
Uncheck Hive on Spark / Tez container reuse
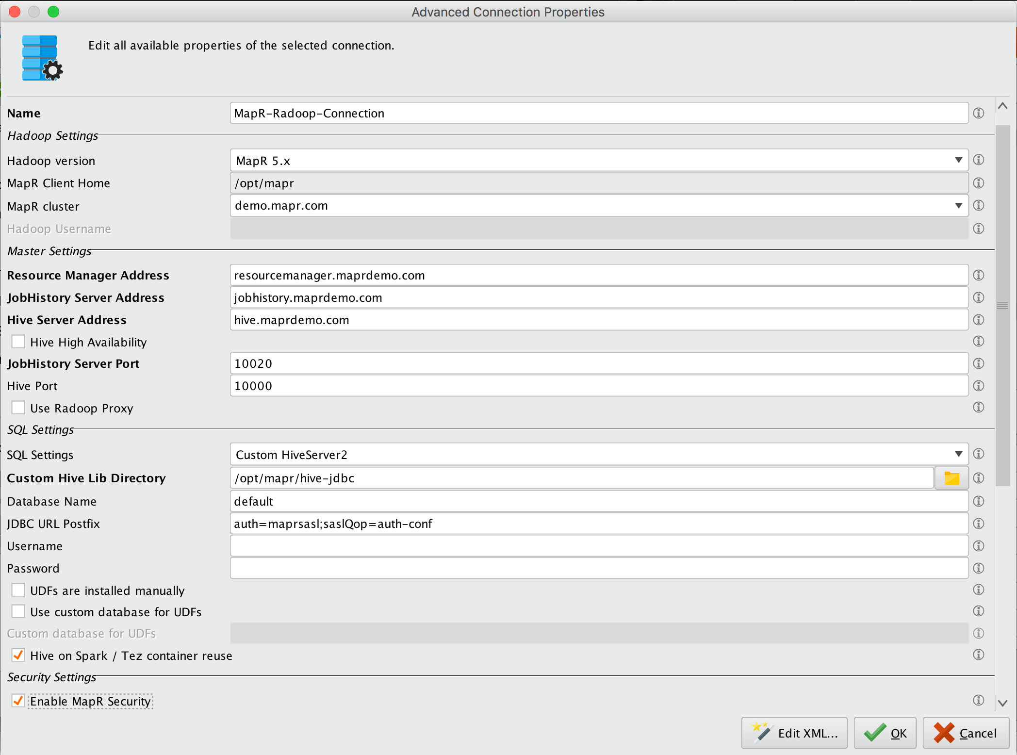point(18,655)
